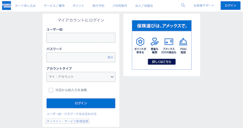Click 保険選びは、アメックスで。 banner heading
Image resolution: width=243 pixels, height=128 pixels.
[x=162, y=26]
